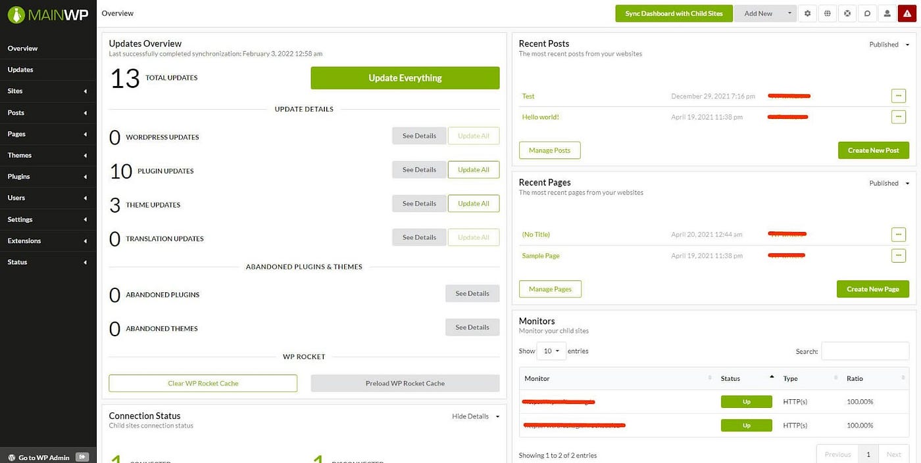Viewport: 921px width, 463px height.
Task: Open the Test post link
Action: 528,96
